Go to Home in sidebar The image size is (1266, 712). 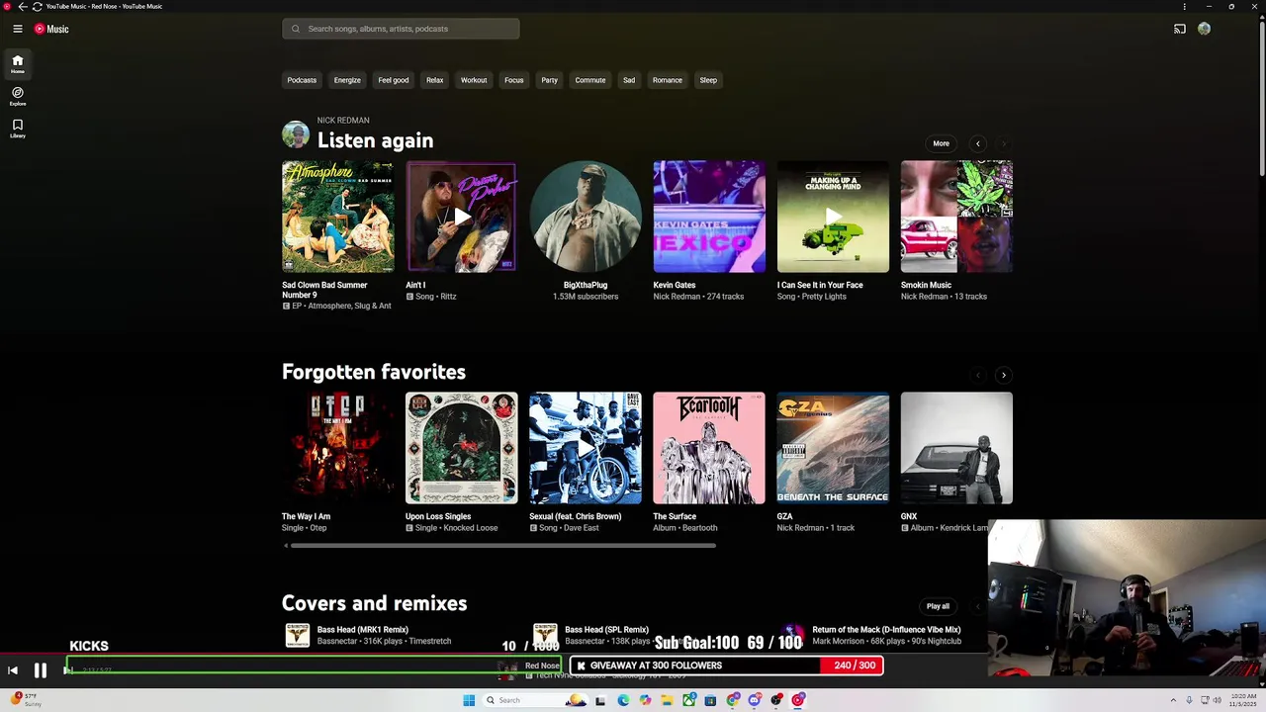pos(17,64)
